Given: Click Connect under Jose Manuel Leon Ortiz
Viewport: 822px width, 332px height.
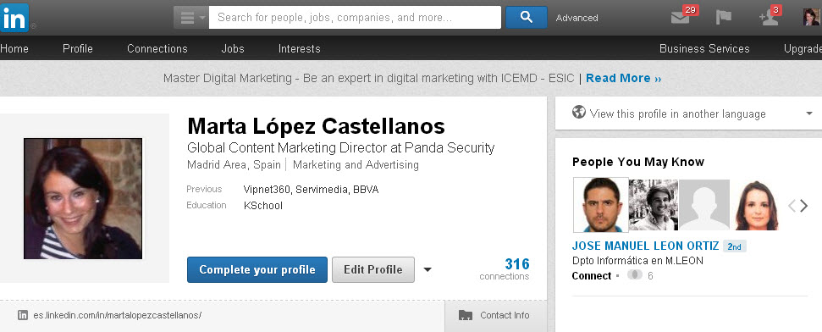Looking at the screenshot, I should click(592, 276).
